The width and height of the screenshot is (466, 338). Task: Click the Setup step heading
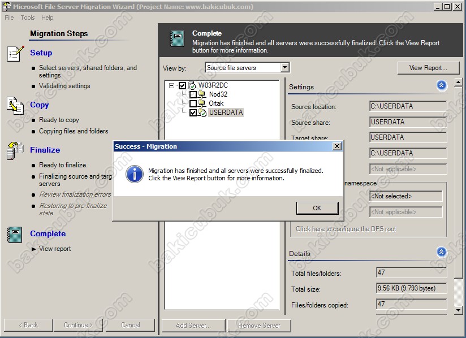click(x=41, y=53)
